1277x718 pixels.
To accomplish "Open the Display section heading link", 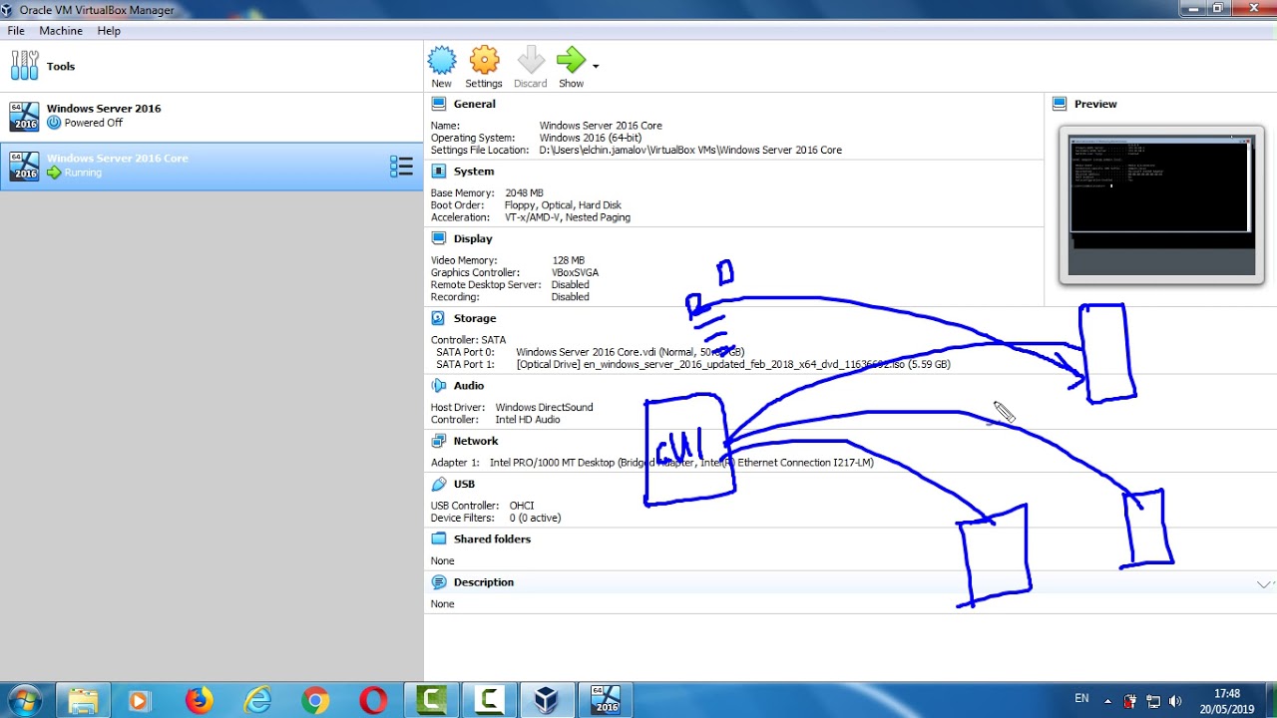I will coord(473,238).
